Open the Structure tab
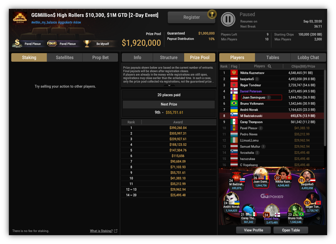Image resolution: width=336 pixels, height=244 pixels. (x=169, y=57)
